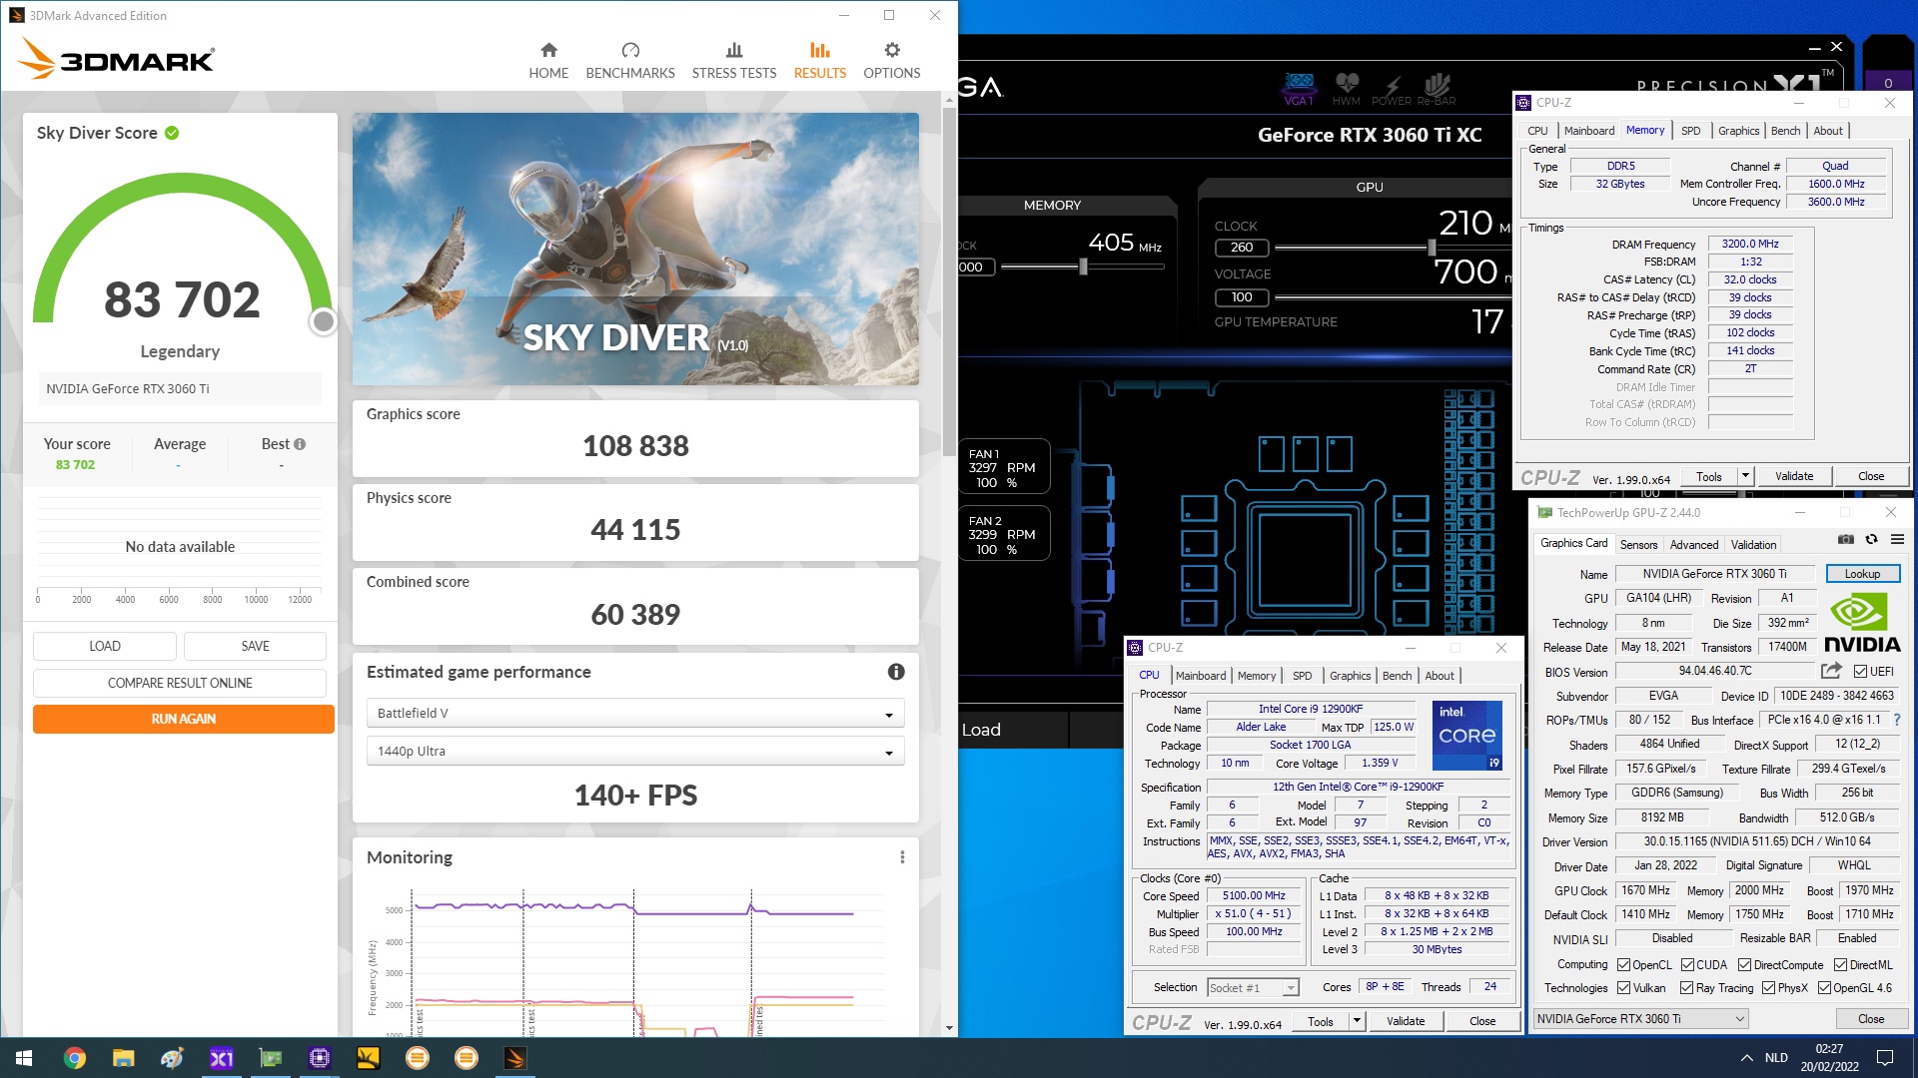The height and width of the screenshot is (1078, 1918).
Task: Open OPTIONS gear in 3DMark
Action: [892, 61]
